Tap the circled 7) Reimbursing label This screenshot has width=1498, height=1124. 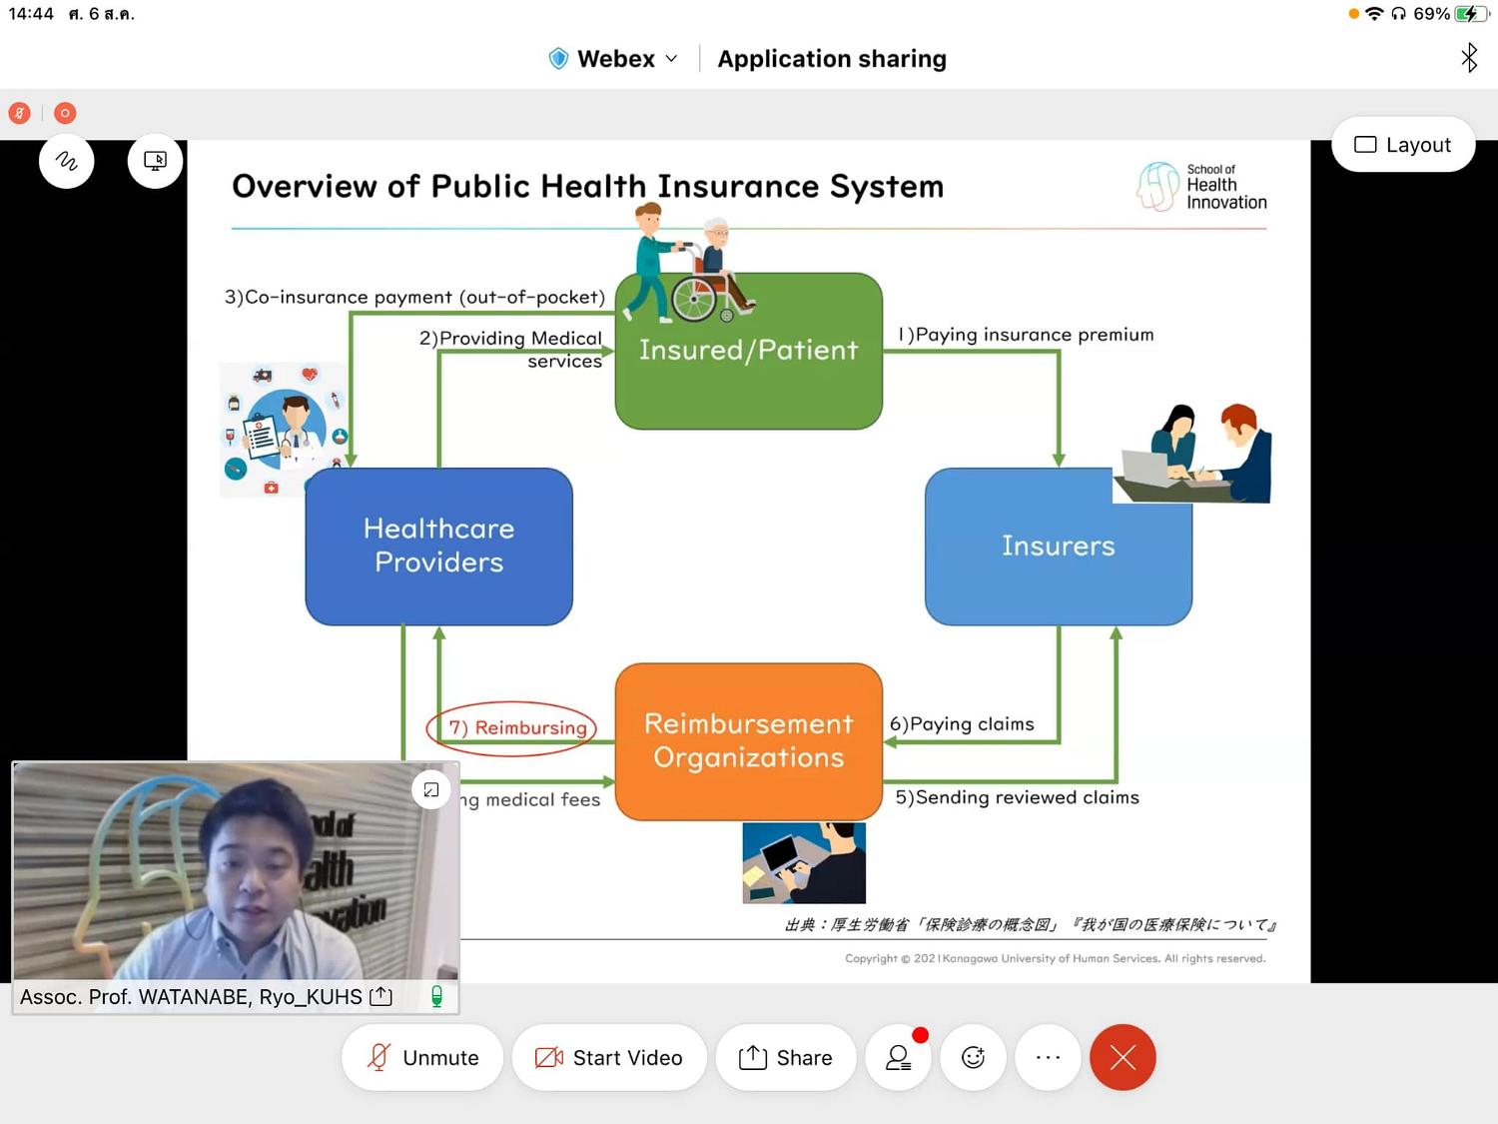(x=511, y=728)
